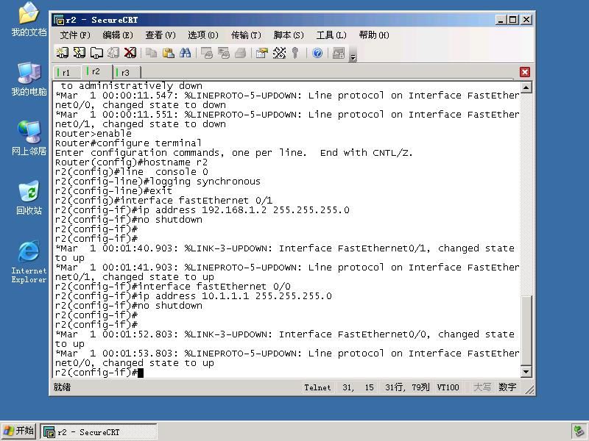
Task: Select 回收站 recycle bin desktop icon
Action: click(29, 198)
